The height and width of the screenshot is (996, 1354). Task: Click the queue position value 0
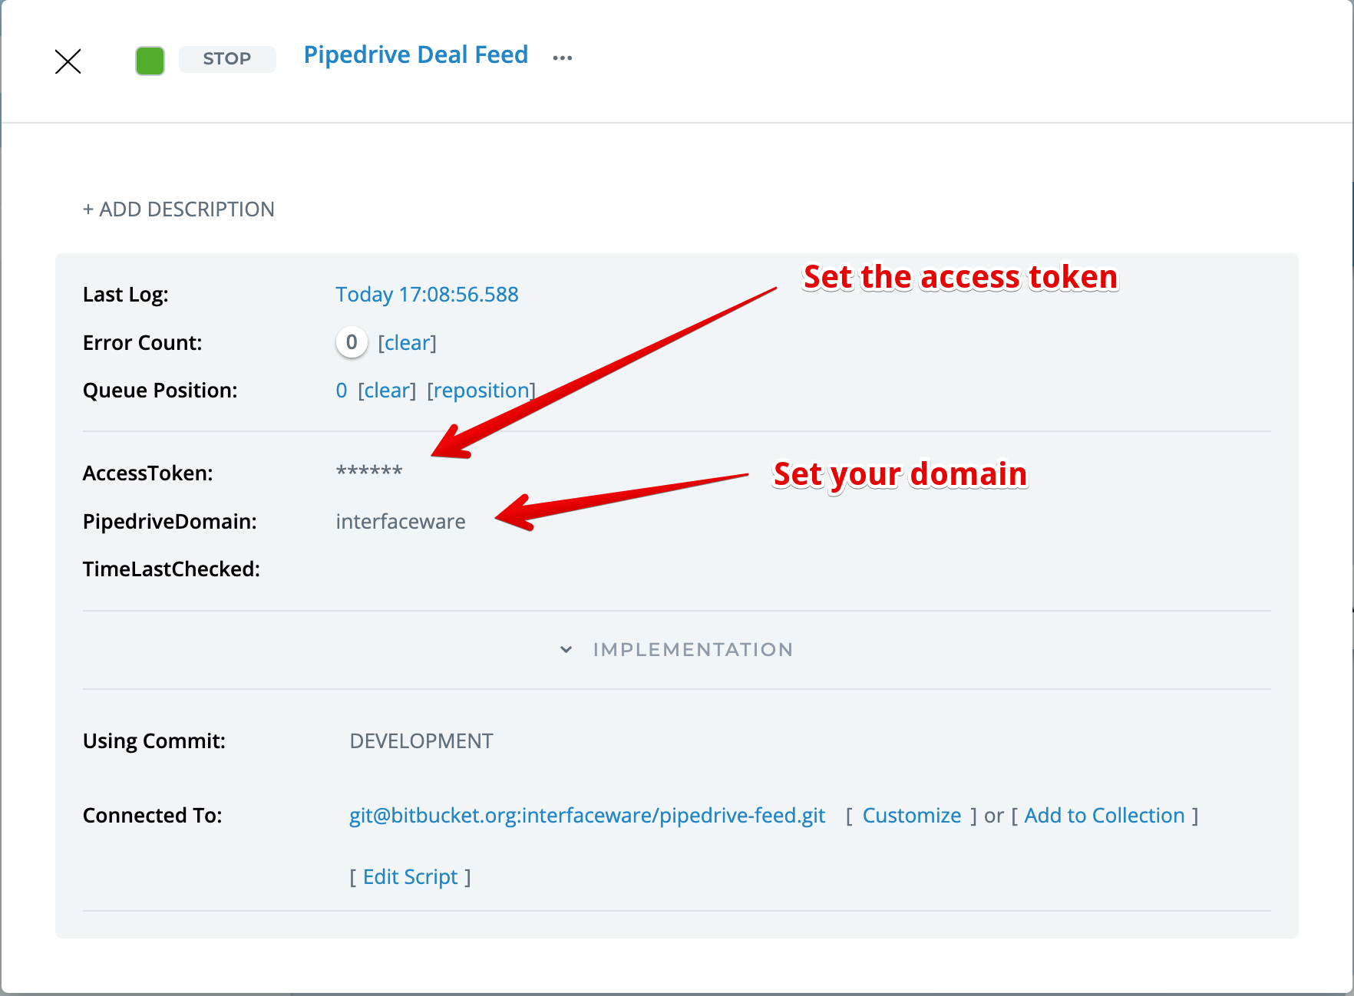point(342,391)
